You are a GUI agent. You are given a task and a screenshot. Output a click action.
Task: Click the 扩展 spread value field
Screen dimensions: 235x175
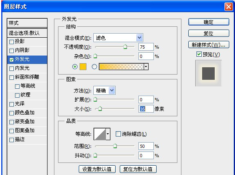pyautogui.click(x=146, y=100)
